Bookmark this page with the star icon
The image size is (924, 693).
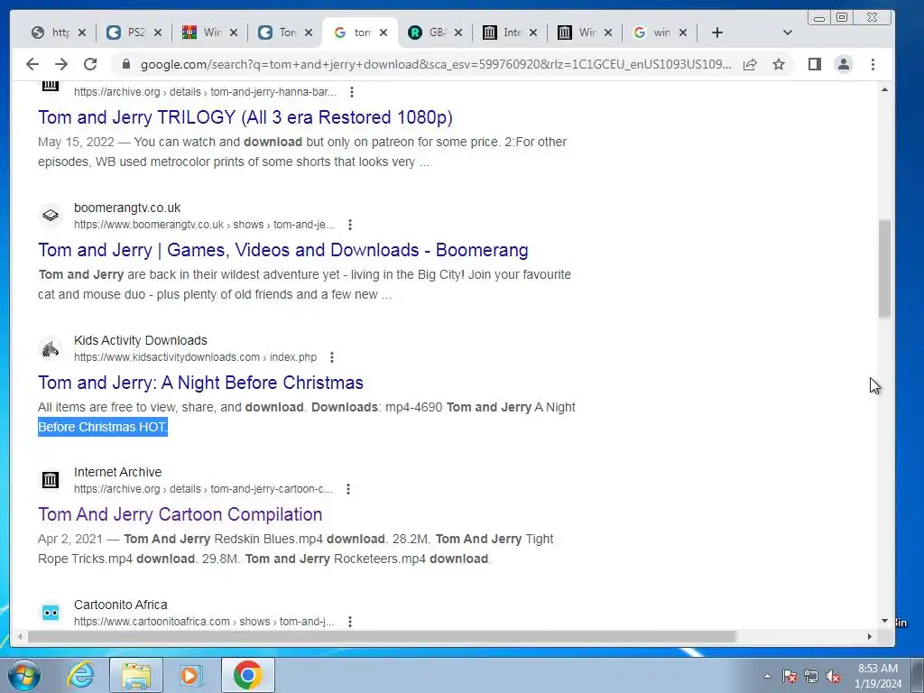click(779, 64)
